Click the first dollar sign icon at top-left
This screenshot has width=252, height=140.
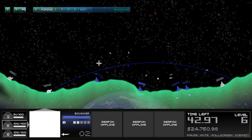[7, 9]
